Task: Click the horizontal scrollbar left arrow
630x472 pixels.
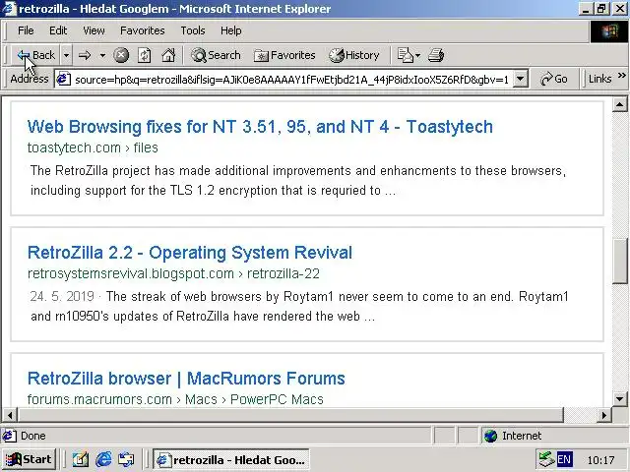Action: tap(10, 415)
